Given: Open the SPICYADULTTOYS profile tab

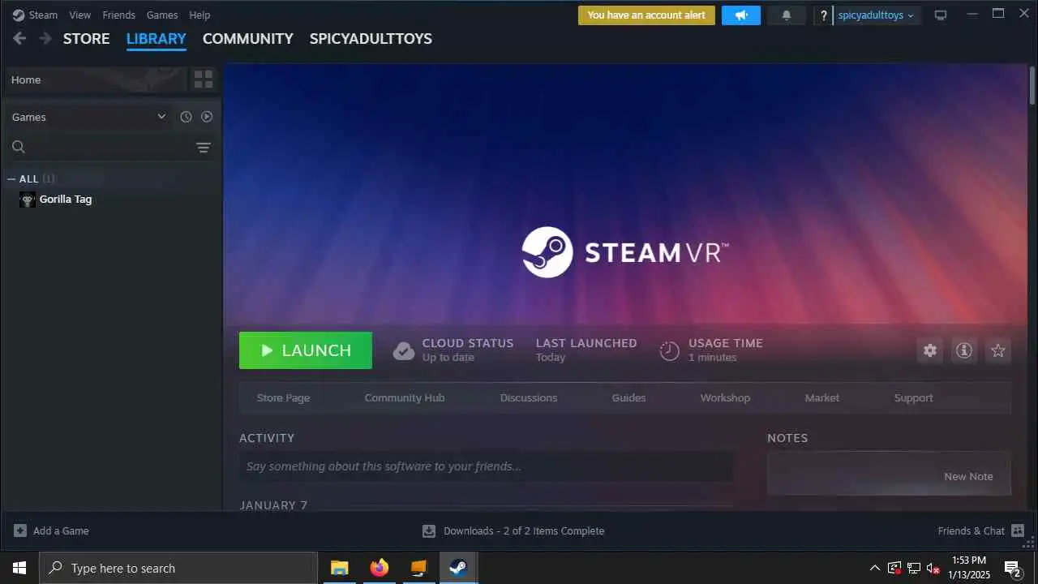Looking at the screenshot, I should click(371, 39).
